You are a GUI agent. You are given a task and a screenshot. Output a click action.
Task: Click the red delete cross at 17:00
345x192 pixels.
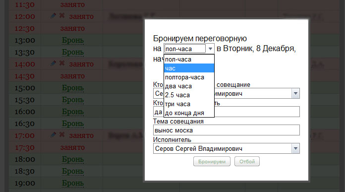[62, 134]
